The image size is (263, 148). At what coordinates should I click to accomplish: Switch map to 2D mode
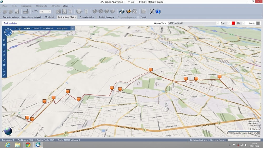[x=16, y=28]
